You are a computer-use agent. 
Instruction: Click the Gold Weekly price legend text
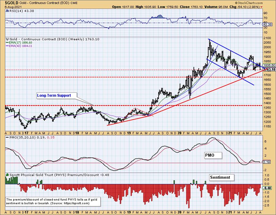tap(54, 39)
